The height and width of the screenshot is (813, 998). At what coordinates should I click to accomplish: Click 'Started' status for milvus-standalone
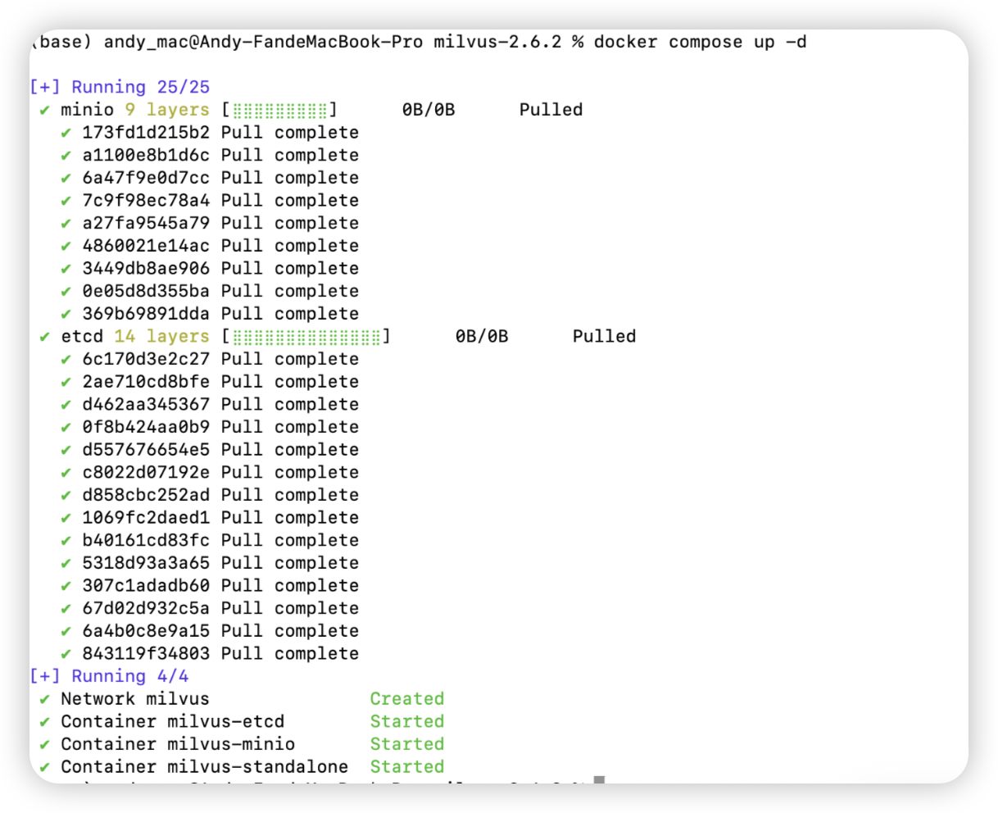[407, 767]
